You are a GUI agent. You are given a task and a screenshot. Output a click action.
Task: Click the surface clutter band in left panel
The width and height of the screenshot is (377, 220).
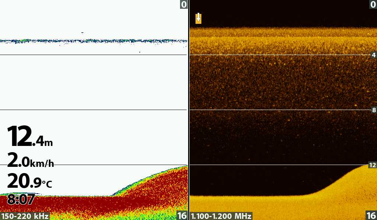point(92,41)
